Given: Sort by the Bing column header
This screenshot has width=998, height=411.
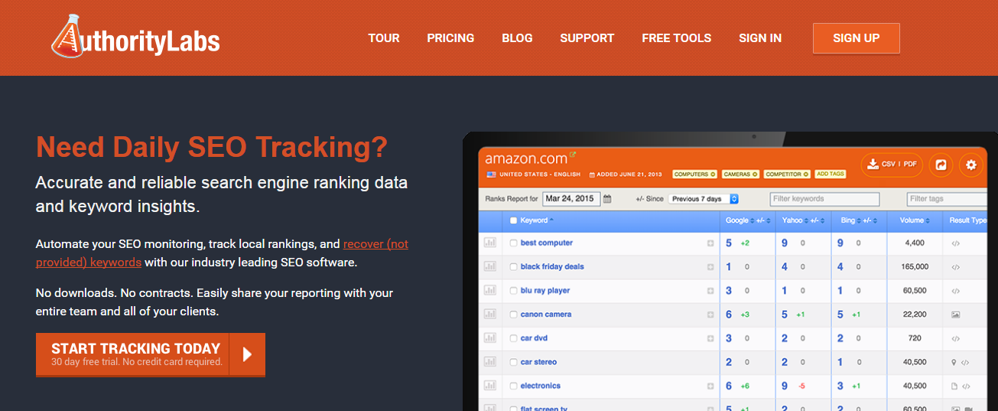Looking at the screenshot, I should [850, 220].
